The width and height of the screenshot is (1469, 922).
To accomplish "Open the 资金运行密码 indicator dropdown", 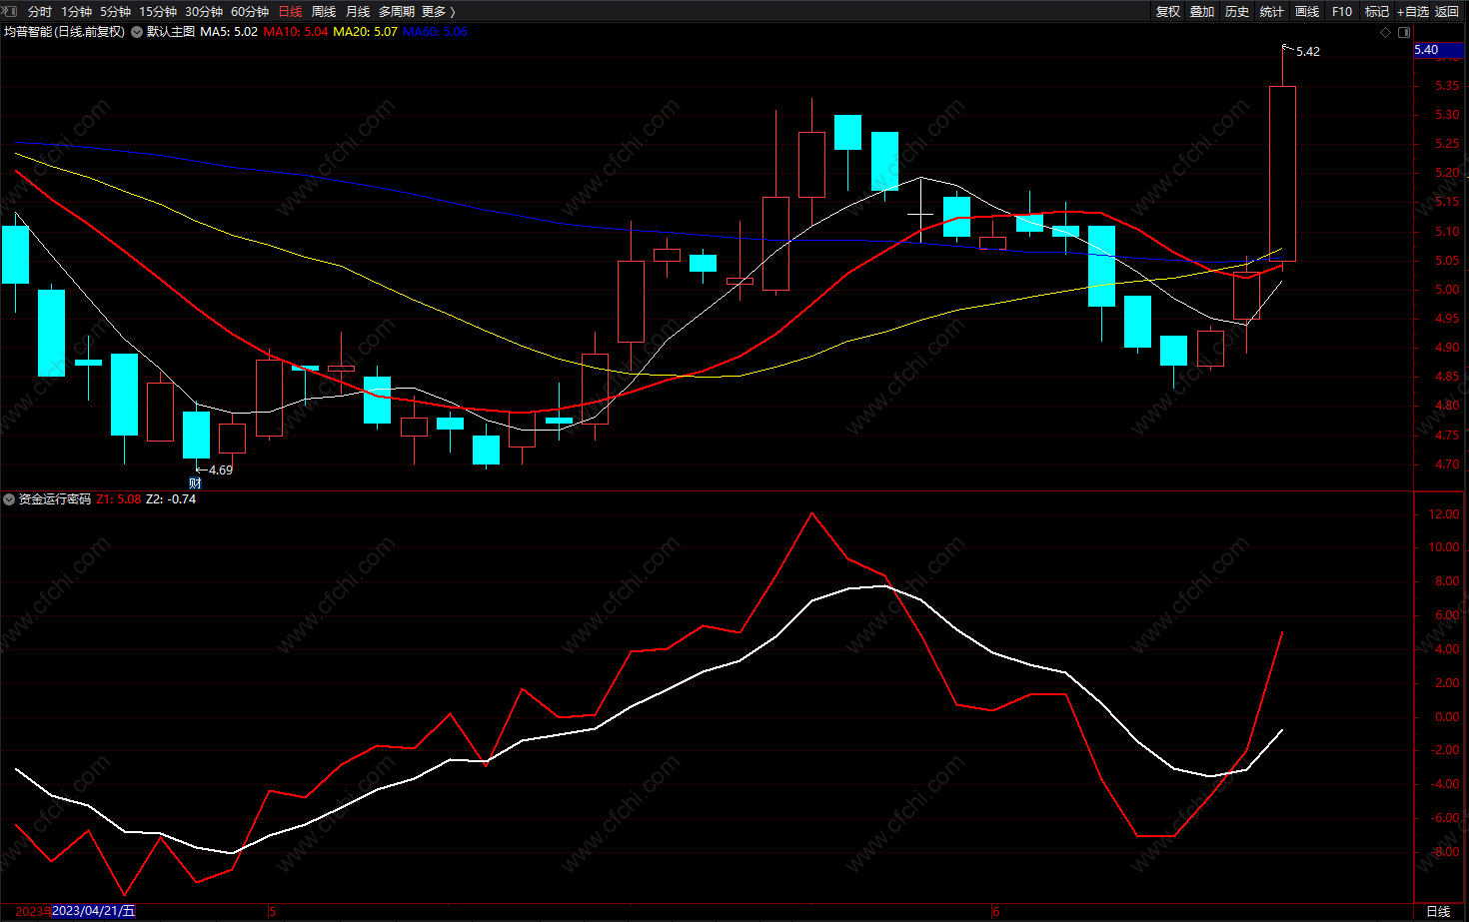I will coord(9,499).
